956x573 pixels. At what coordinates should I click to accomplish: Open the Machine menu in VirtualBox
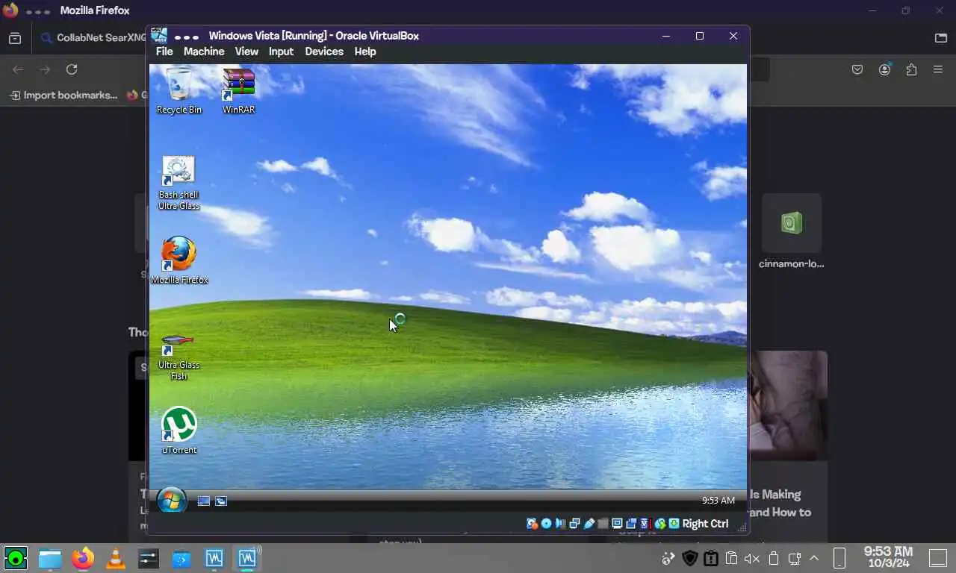click(x=204, y=51)
